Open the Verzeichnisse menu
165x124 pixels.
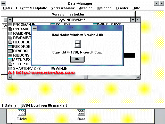pos(63,8)
